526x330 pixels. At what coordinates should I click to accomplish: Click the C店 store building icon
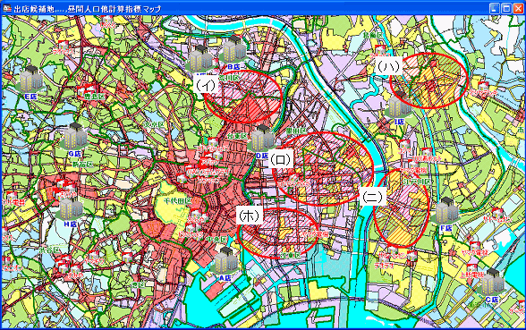pos(492,282)
